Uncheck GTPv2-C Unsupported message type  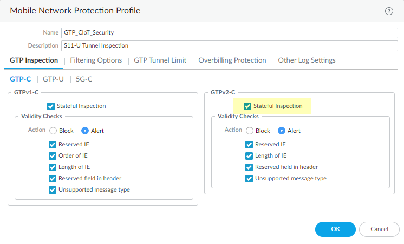point(249,179)
